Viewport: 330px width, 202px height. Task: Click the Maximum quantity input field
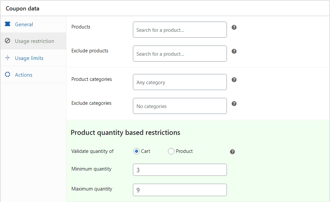(x=180, y=190)
